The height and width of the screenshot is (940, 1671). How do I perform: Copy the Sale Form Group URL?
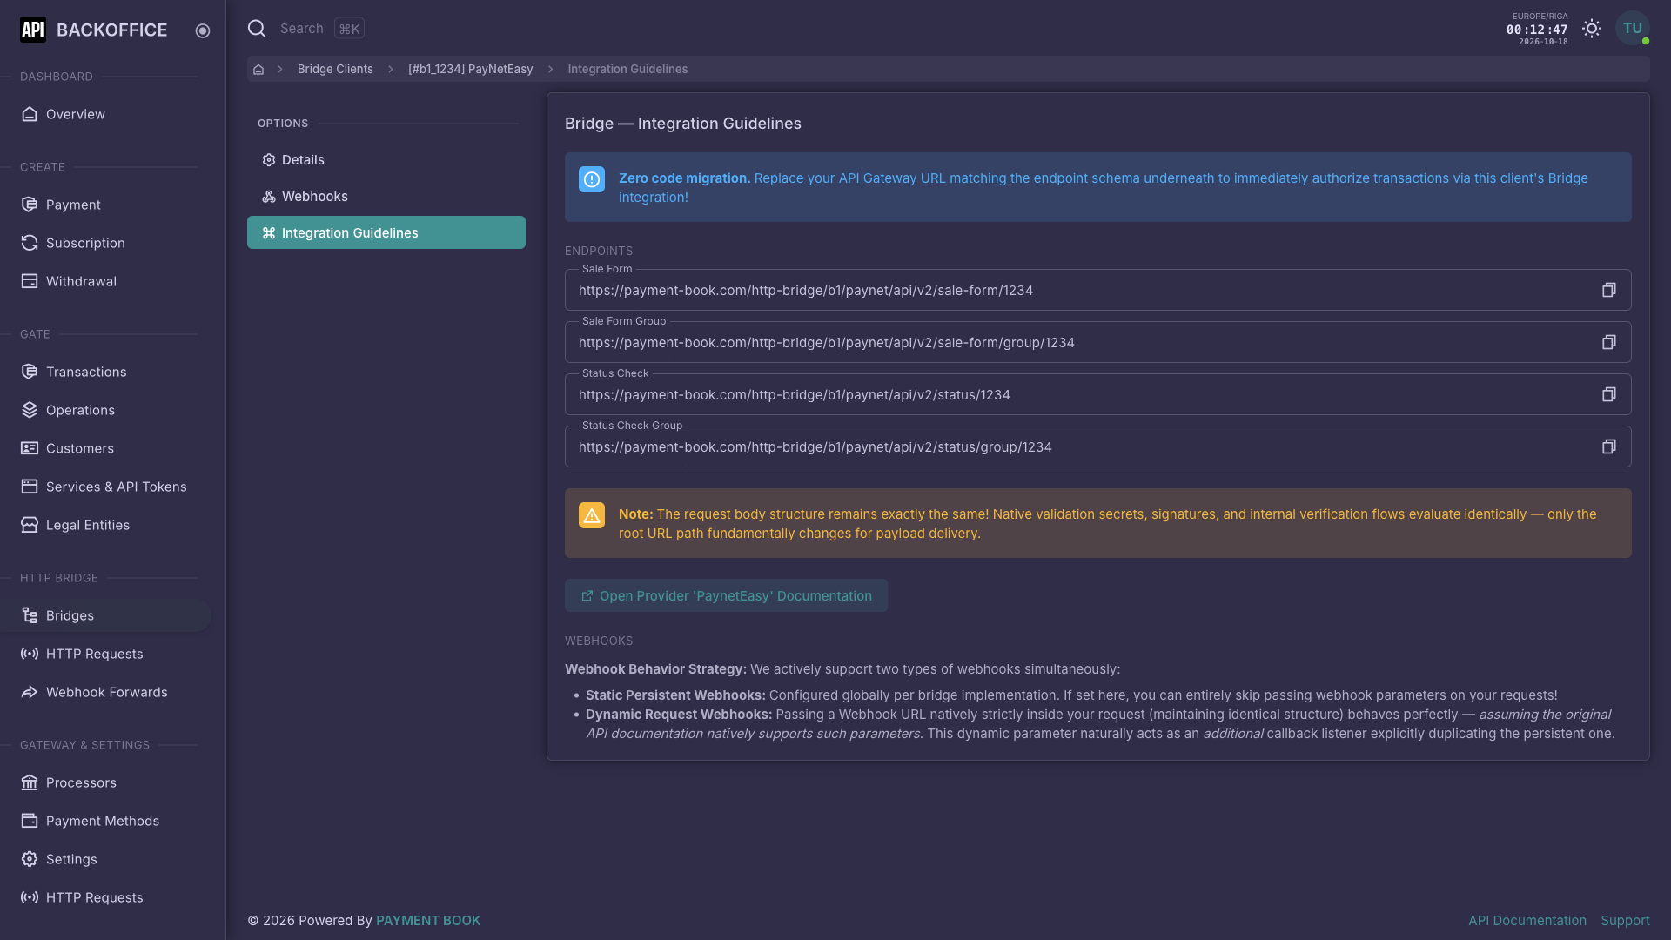(1608, 342)
